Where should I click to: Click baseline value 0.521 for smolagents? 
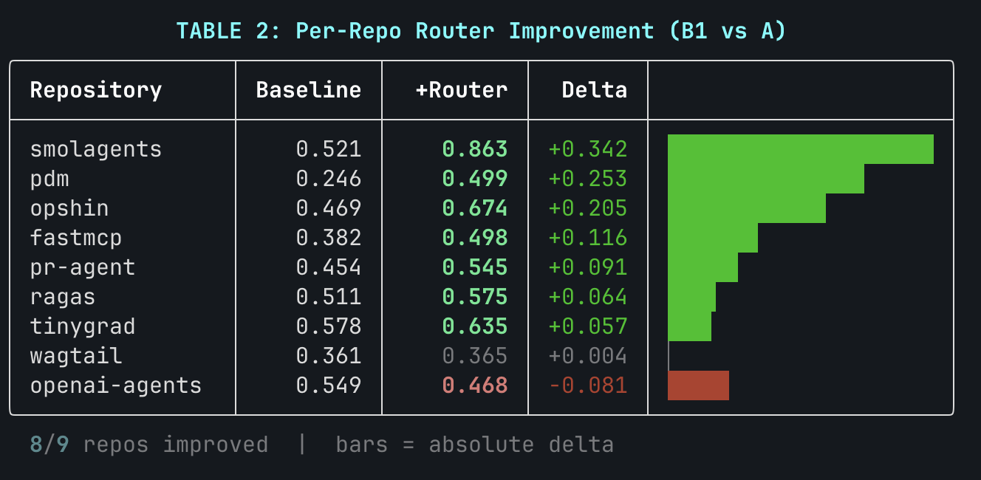329,149
